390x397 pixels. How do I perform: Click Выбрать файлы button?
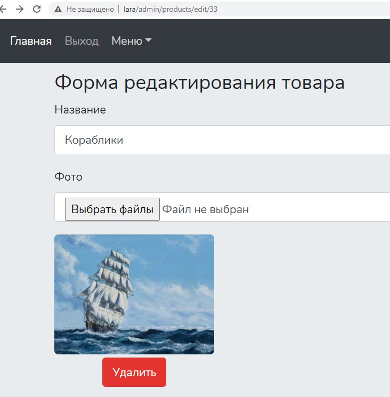tap(112, 209)
